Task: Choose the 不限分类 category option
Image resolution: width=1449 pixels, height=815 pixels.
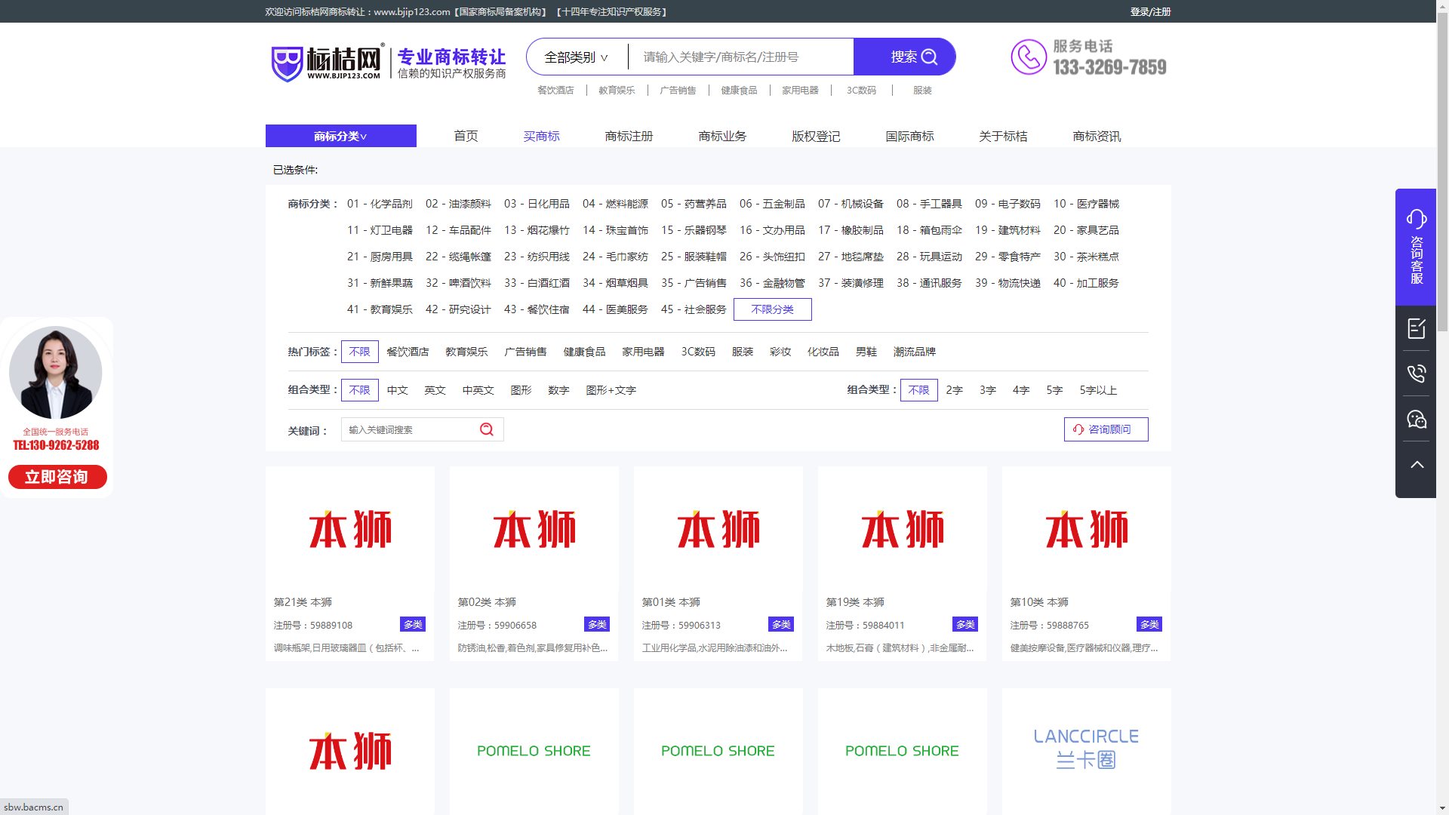Action: 772,309
